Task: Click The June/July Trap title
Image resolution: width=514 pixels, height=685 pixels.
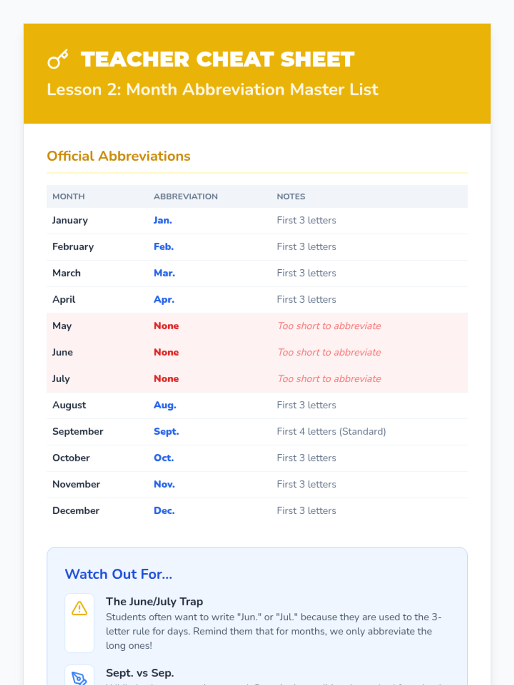Action: tap(155, 602)
